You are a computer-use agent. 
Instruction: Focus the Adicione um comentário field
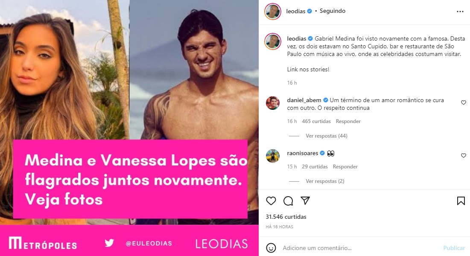click(360, 248)
